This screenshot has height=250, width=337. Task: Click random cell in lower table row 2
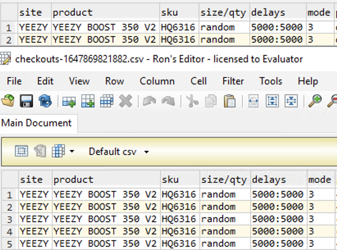click(x=225, y=207)
